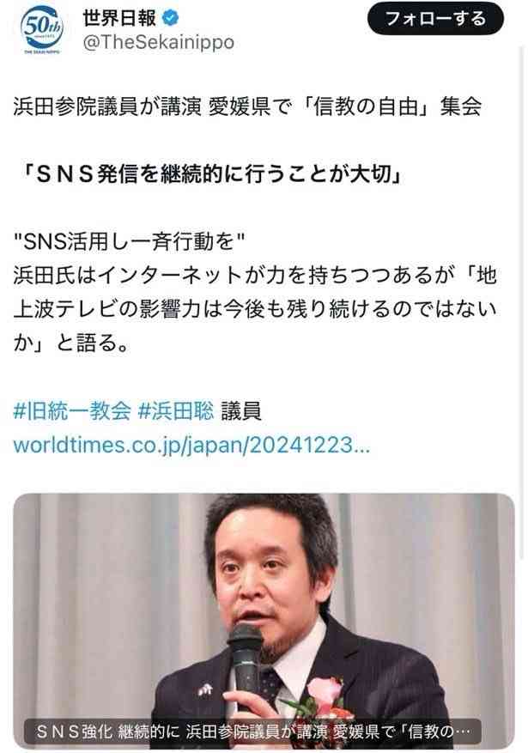The image size is (528, 753).
Task: Open the @TheSekainippo handle
Action: coord(159,42)
